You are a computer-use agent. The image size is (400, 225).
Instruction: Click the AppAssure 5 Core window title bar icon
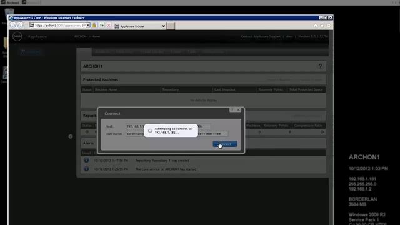tap(11, 18)
